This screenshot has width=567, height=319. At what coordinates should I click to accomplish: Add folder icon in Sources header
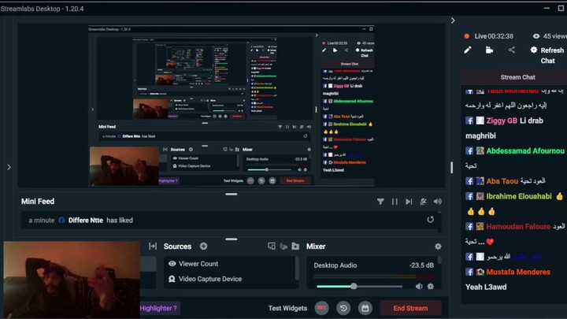295,247
